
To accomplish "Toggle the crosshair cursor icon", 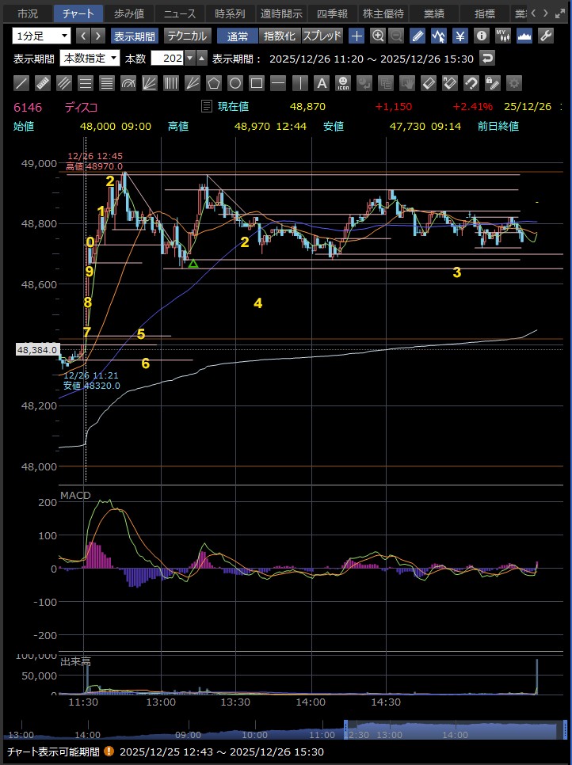I will (357, 36).
